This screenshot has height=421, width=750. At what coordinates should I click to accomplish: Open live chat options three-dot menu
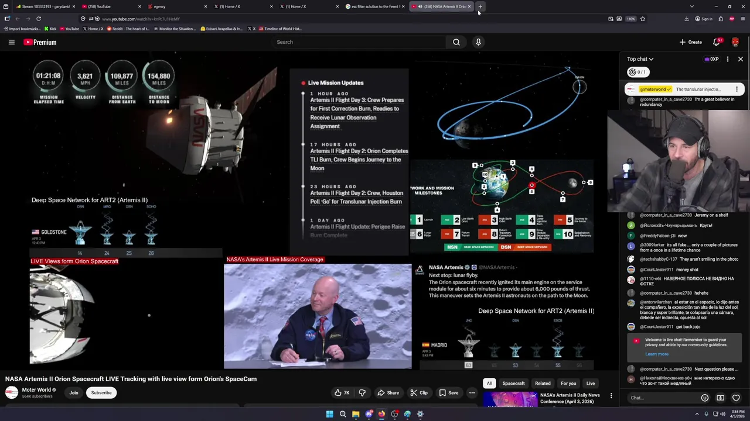coord(727,59)
